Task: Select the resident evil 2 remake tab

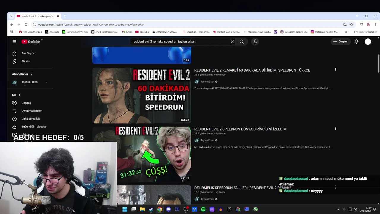Action: (x=38, y=16)
